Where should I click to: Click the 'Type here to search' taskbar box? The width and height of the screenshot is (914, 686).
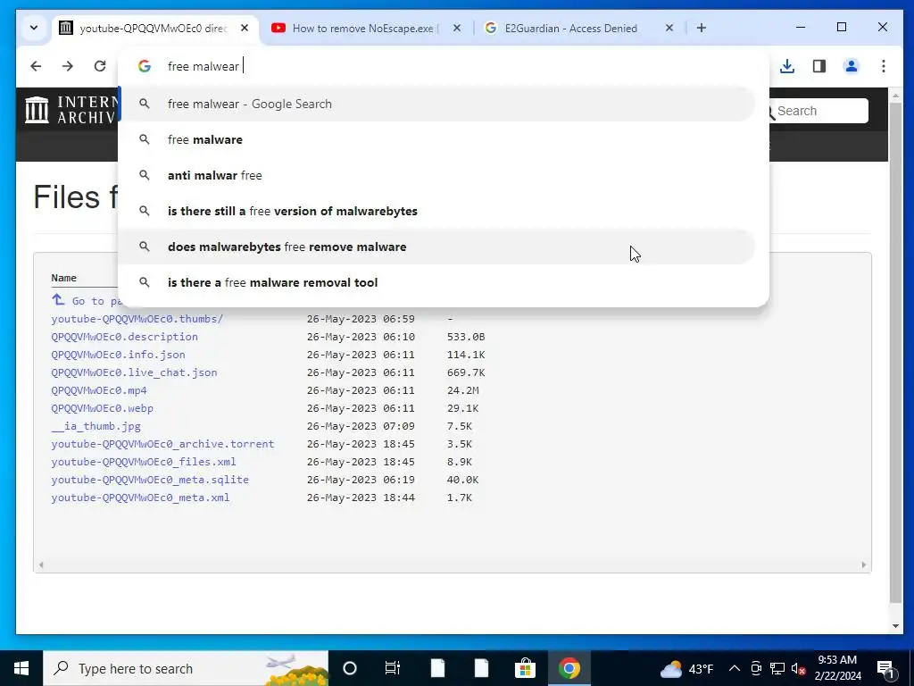point(186,668)
